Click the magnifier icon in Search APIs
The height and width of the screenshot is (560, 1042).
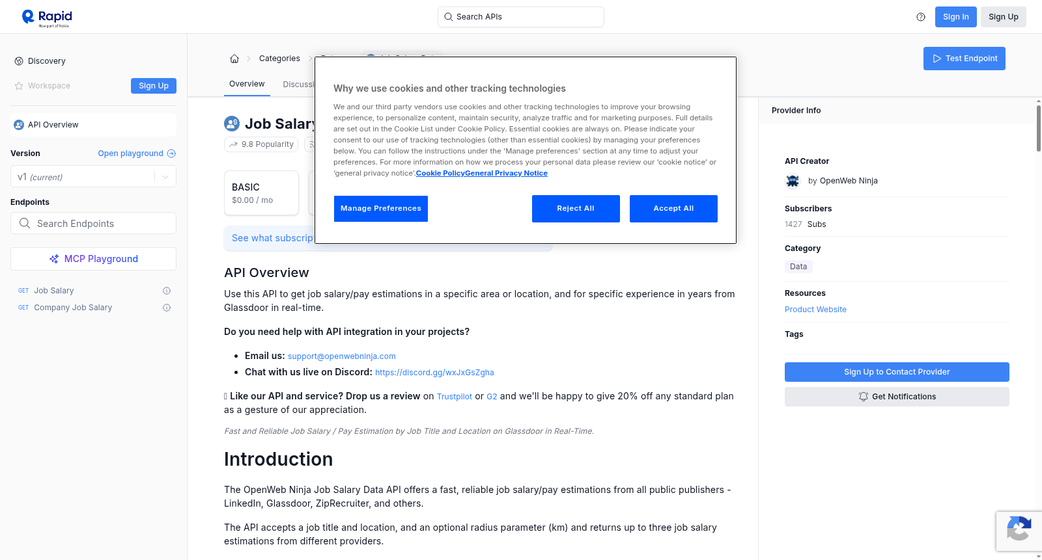tap(449, 17)
